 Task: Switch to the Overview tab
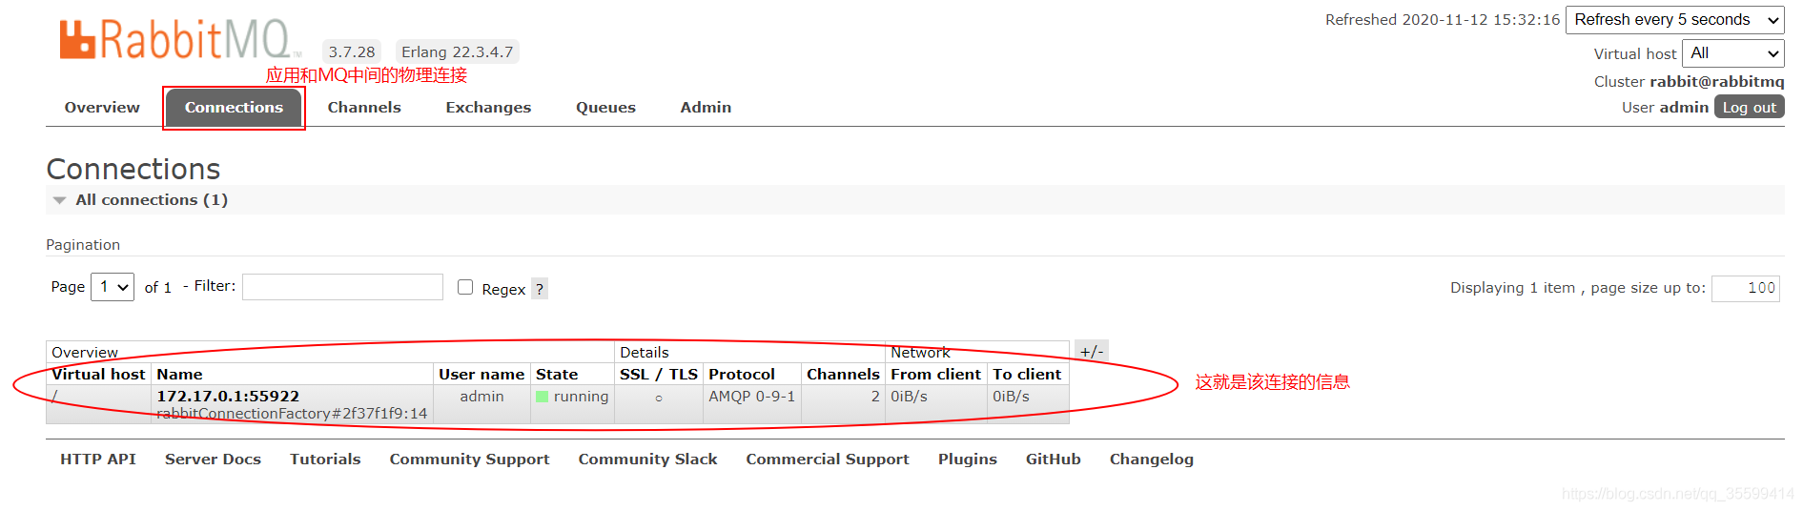pyautogui.click(x=102, y=108)
